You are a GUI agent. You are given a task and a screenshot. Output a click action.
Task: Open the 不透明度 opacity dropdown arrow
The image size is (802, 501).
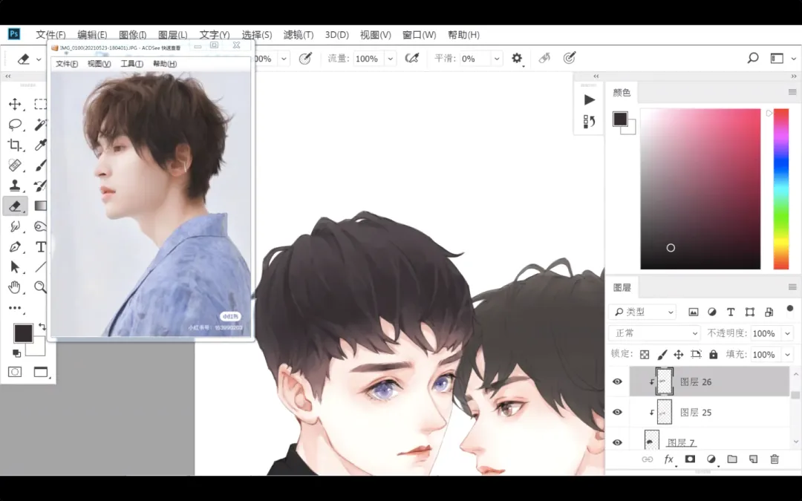[788, 333]
